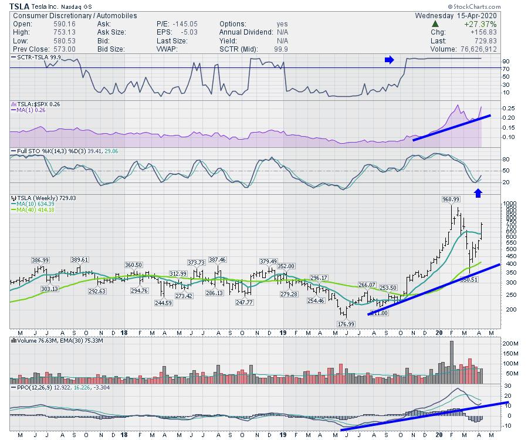Click the blue right-pointing arrow in SCTR panel
The image size is (528, 440).
tap(389, 59)
